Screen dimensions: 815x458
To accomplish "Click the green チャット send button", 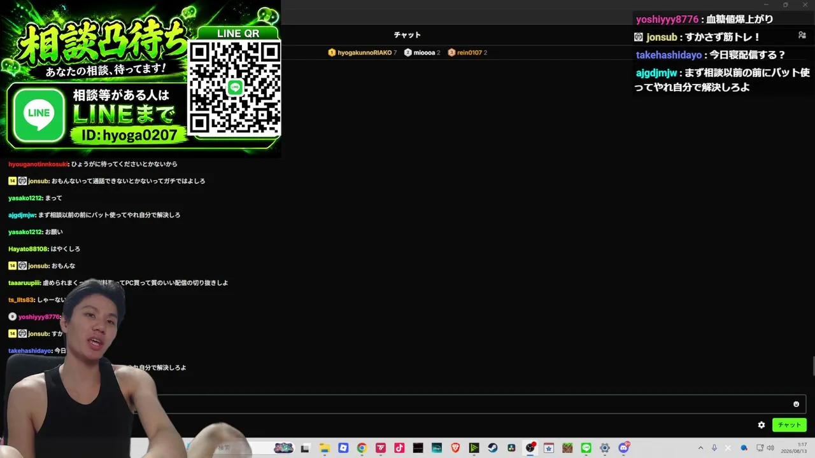I will click(790, 425).
